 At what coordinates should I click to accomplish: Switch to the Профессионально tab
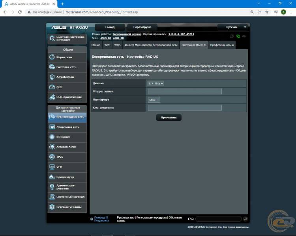point(222,45)
